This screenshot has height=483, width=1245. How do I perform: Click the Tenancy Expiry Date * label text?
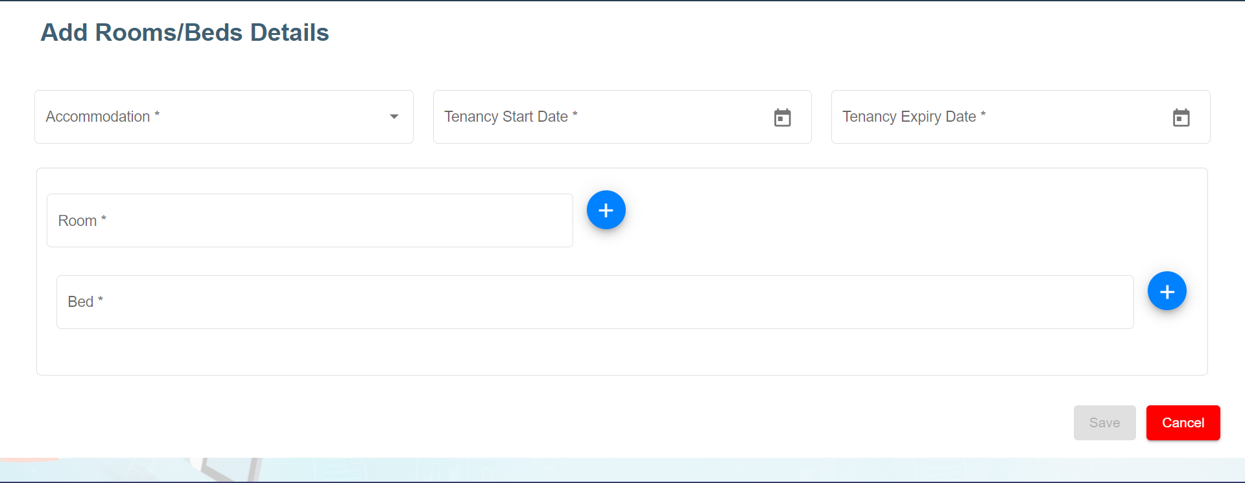(913, 117)
